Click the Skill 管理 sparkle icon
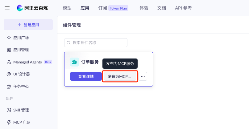This screenshot has width=249, height=129. coord(9,110)
